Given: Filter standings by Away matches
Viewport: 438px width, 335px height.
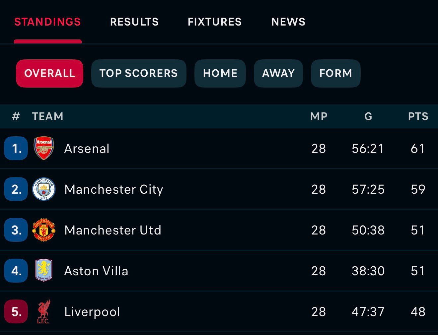Looking at the screenshot, I should point(278,73).
